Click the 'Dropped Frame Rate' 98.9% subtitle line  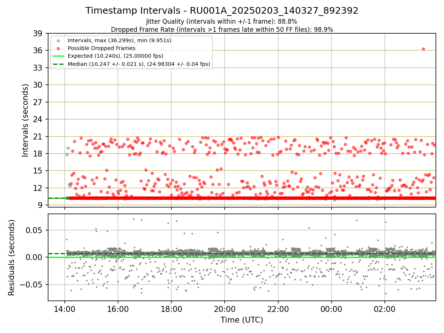[222, 30]
